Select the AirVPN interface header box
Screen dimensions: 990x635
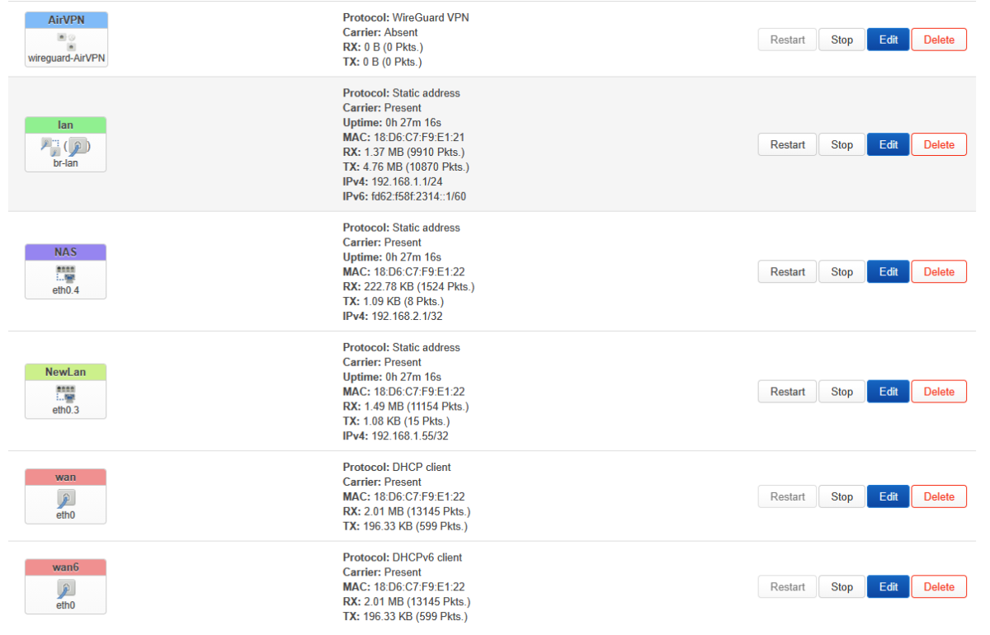click(x=66, y=20)
